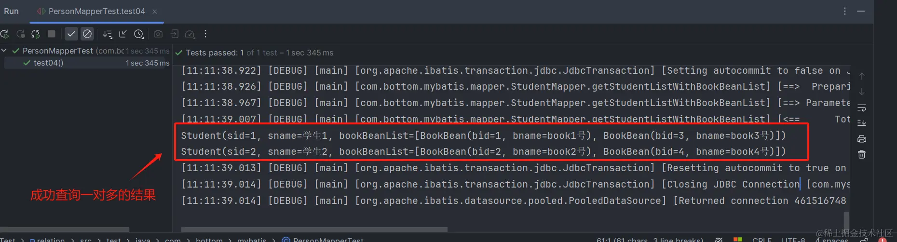Change CRLF line separator setting
The image size is (897, 242).
click(x=762, y=240)
